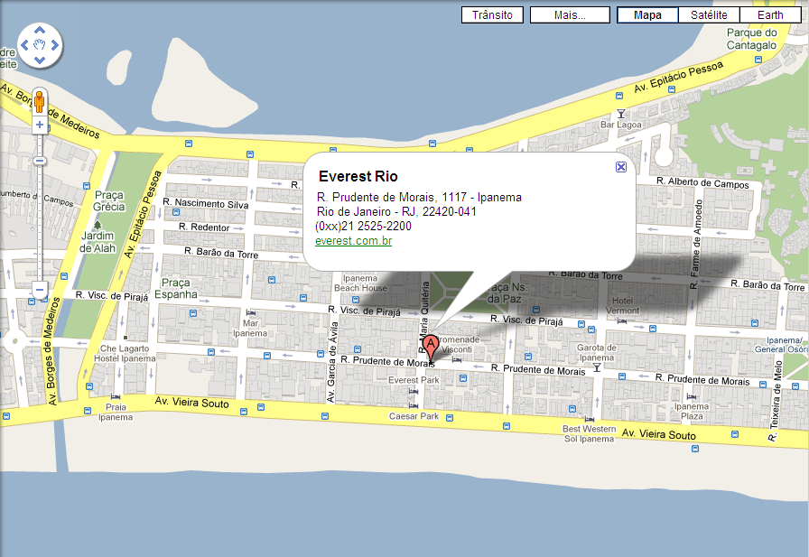
Task: Click the hotel icon above Mar Ipanema
Action: [x=251, y=312]
